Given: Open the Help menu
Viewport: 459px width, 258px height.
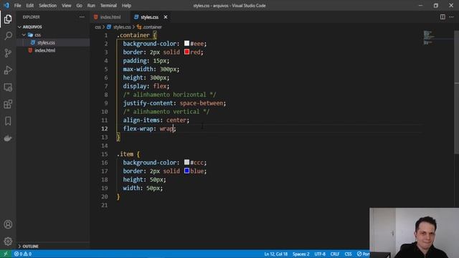Looking at the screenshot, I should coord(126,6).
